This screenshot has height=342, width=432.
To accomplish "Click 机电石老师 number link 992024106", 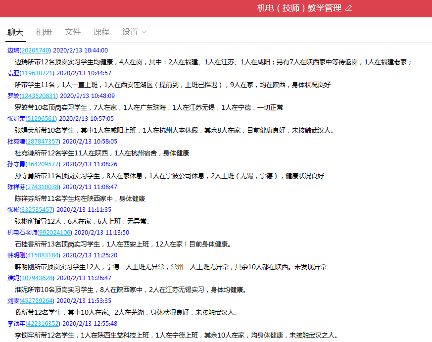I will (55, 233).
